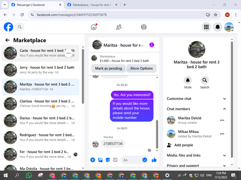Open Clarissa house for rent conversation
The image size is (241, 180).
40,104
